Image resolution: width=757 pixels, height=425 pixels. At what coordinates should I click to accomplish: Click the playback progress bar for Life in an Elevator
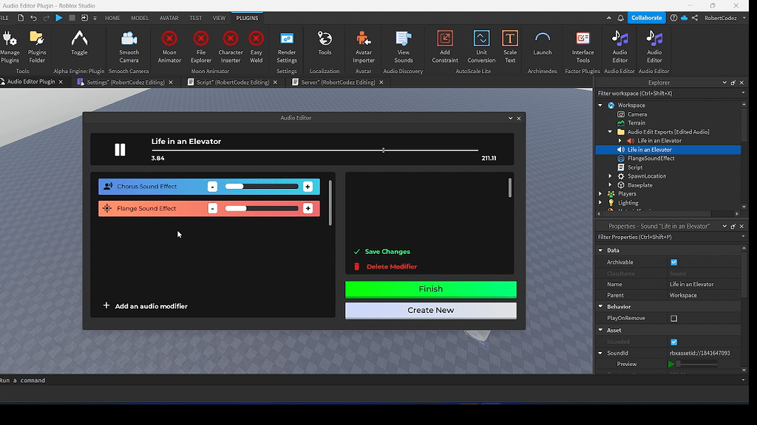[x=315, y=151]
